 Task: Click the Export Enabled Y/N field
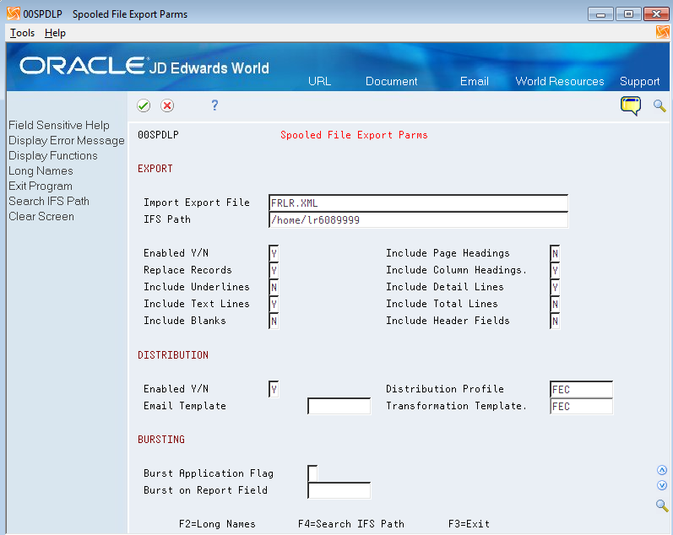pos(274,253)
